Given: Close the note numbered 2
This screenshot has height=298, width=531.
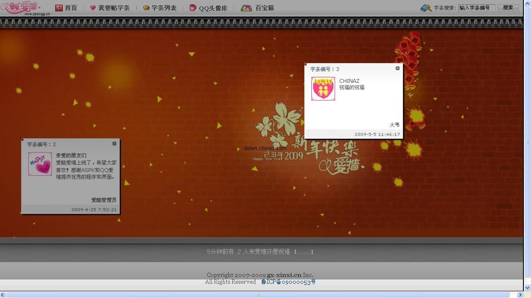Looking at the screenshot, I should point(114,144).
